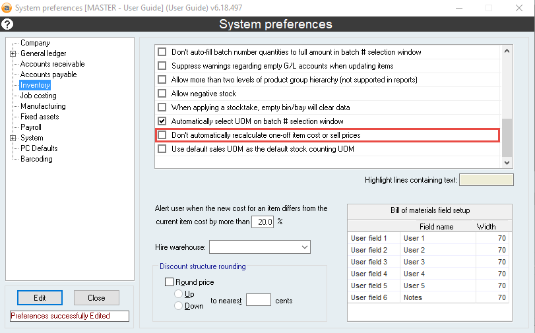This screenshot has width=535, height=333.
Task: Close the System preferences window
Action: point(519,8)
